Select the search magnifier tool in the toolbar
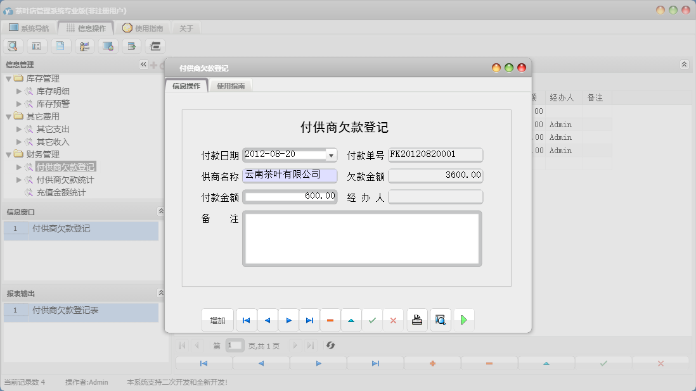 [13, 46]
